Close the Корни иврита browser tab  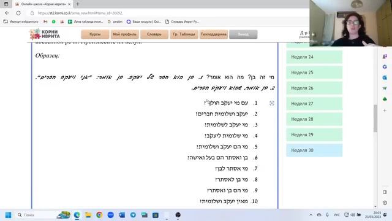[69, 4]
